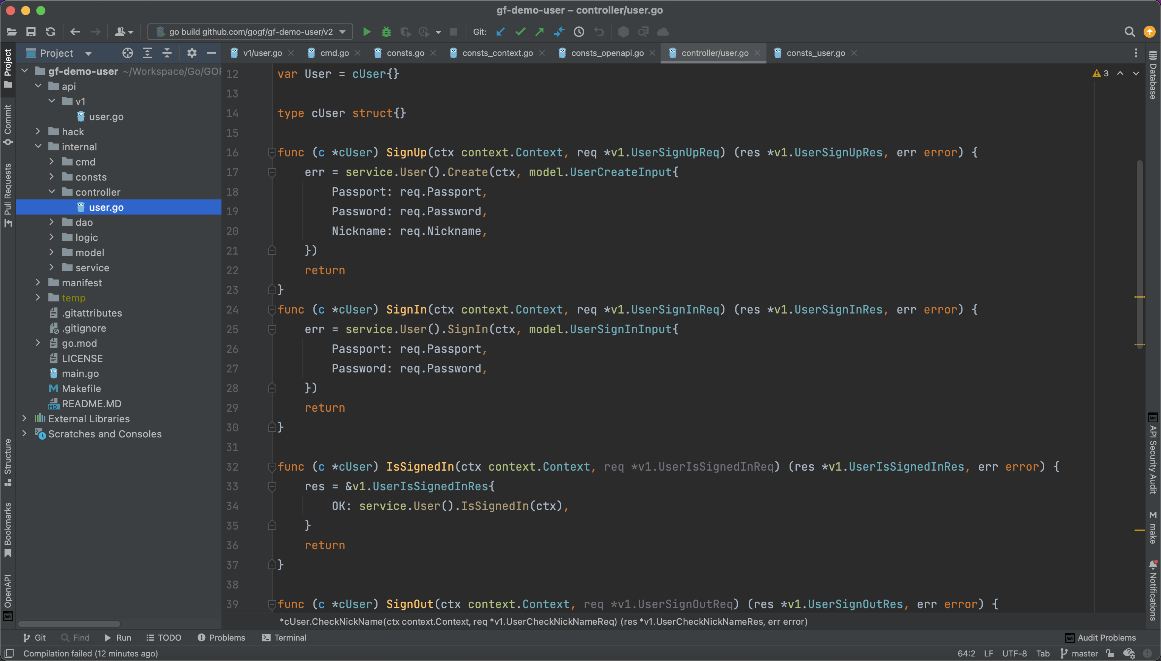
Task: Open Git Show History clock icon
Action: click(x=579, y=32)
